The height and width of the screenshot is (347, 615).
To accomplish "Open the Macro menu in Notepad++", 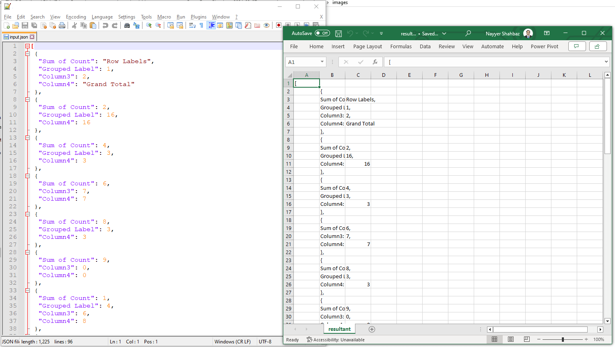I will [164, 17].
